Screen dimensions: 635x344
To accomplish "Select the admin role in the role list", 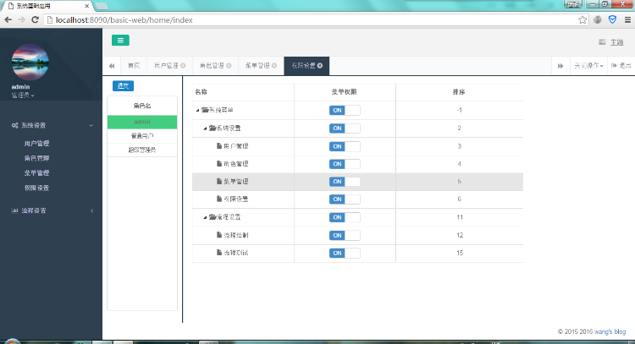I will tap(142, 122).
